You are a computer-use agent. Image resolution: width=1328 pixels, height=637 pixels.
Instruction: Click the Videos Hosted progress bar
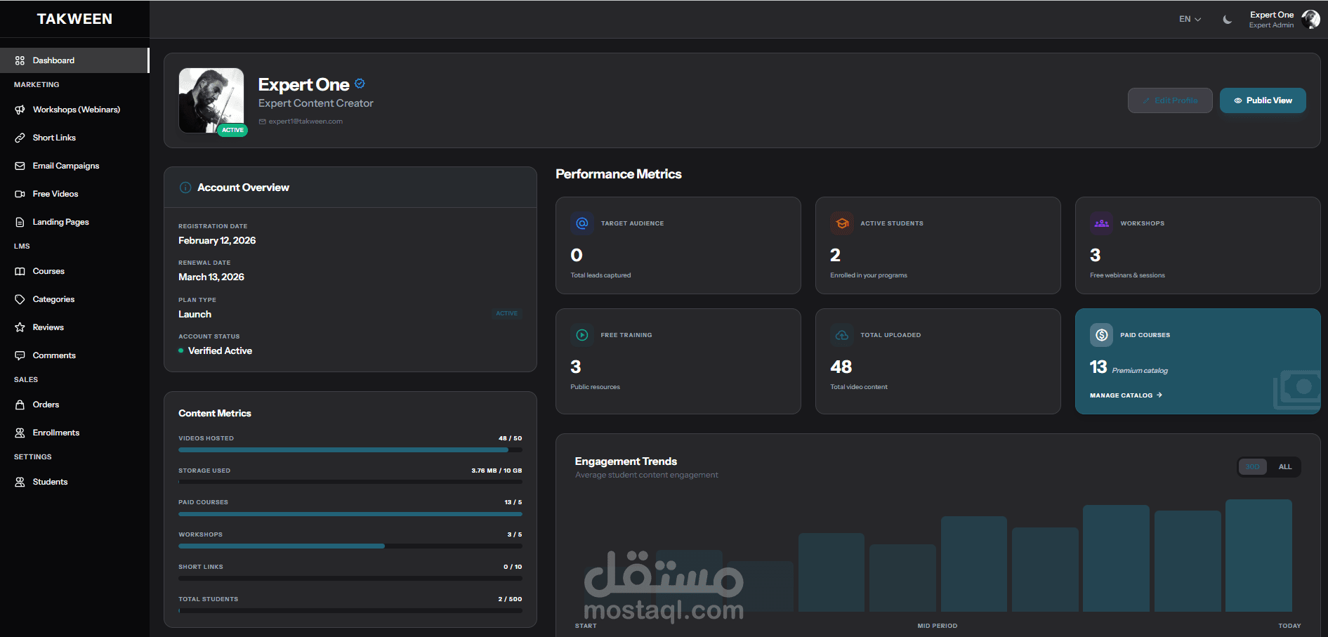[x=350, y=449]
